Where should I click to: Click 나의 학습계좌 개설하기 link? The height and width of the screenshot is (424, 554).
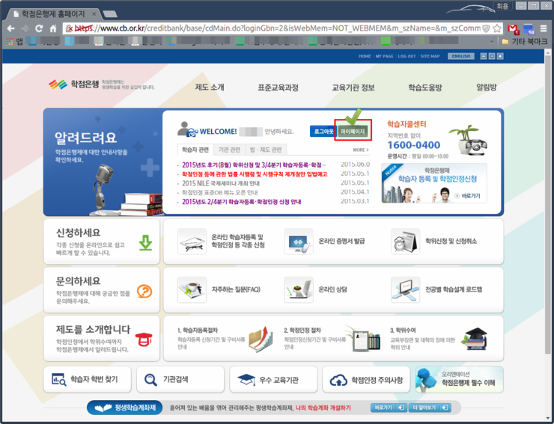click(323, 408)
